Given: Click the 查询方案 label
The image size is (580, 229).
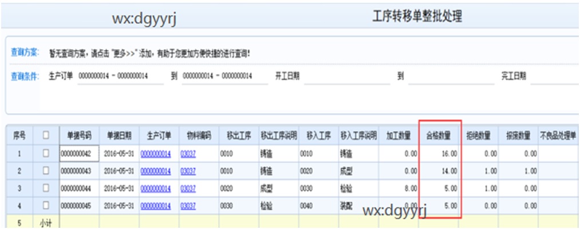Looking at the screenshot, I should pyautogui.click(x=25, y=53).
